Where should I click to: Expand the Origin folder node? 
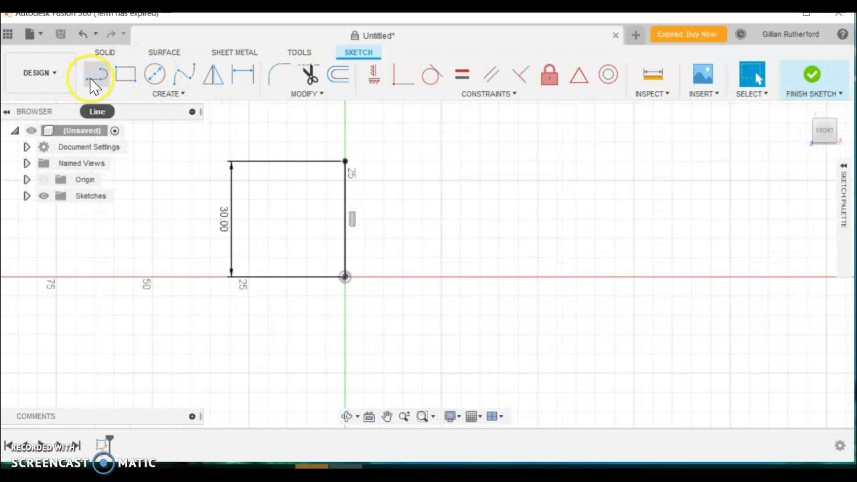(x=27, y=179)
